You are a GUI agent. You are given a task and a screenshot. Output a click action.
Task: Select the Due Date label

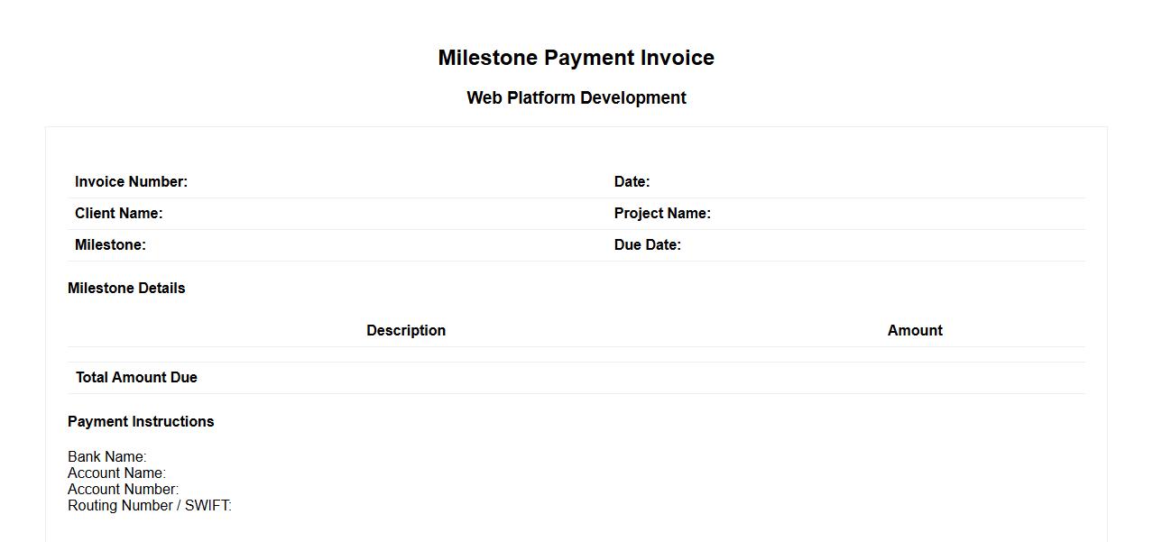[647, 245]
